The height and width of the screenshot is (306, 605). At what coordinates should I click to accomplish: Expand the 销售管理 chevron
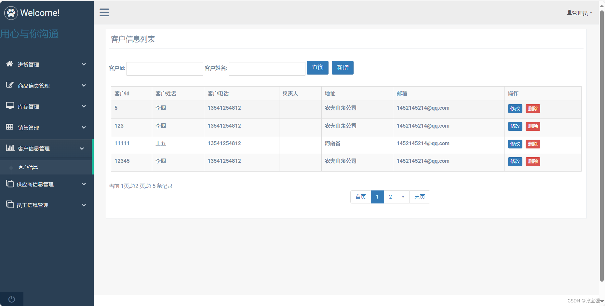coord(84,128)
